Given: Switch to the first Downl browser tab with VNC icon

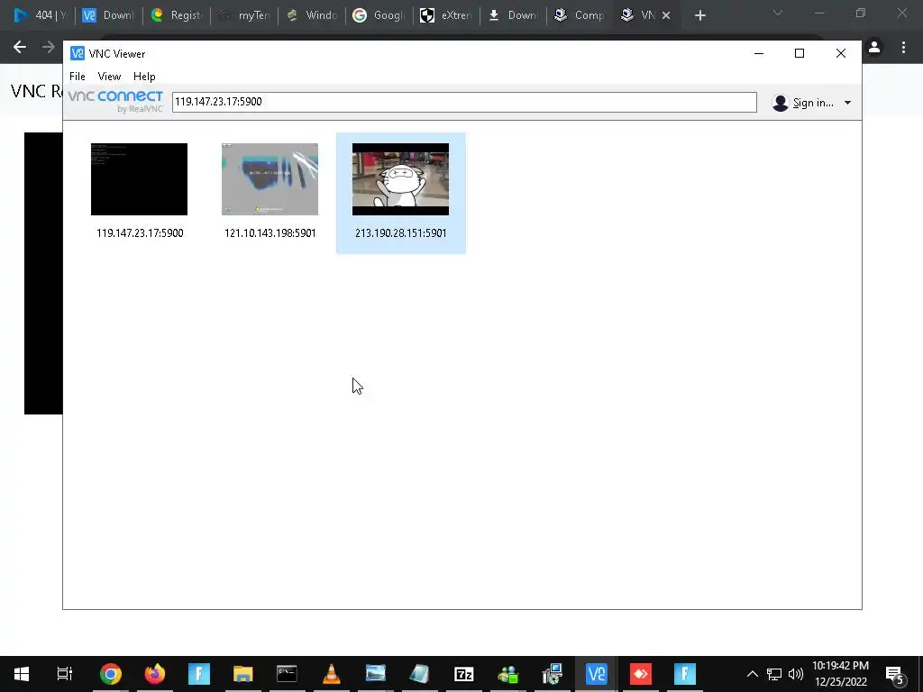Looking at the screenshot, I should click(108, 15).
